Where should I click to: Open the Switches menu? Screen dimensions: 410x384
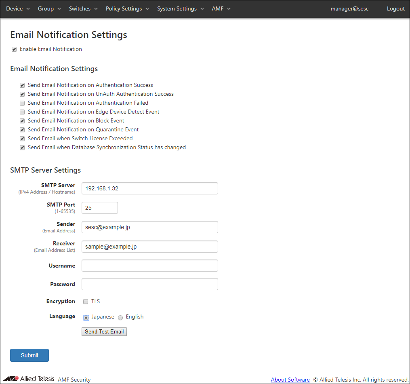click(x=83, y=8)
